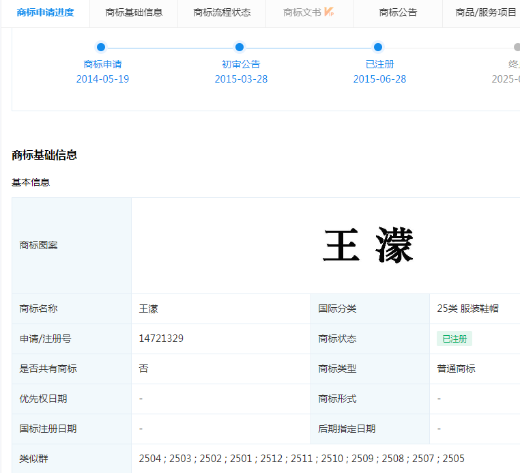Switch to the 商标公告 tab
The width and height of the screenshot is (520, 473).
398,12
